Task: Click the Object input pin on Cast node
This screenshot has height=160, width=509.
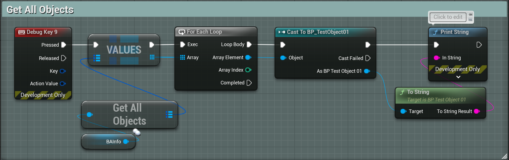Action: 283,58
